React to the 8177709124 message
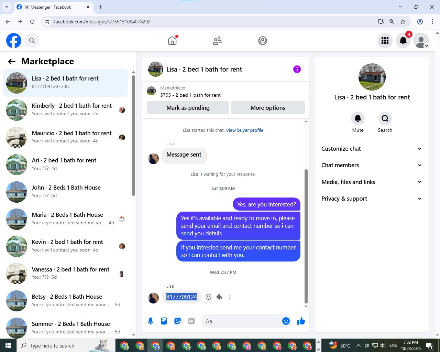This screenshot has width=440, height=352. coord(209,297)
